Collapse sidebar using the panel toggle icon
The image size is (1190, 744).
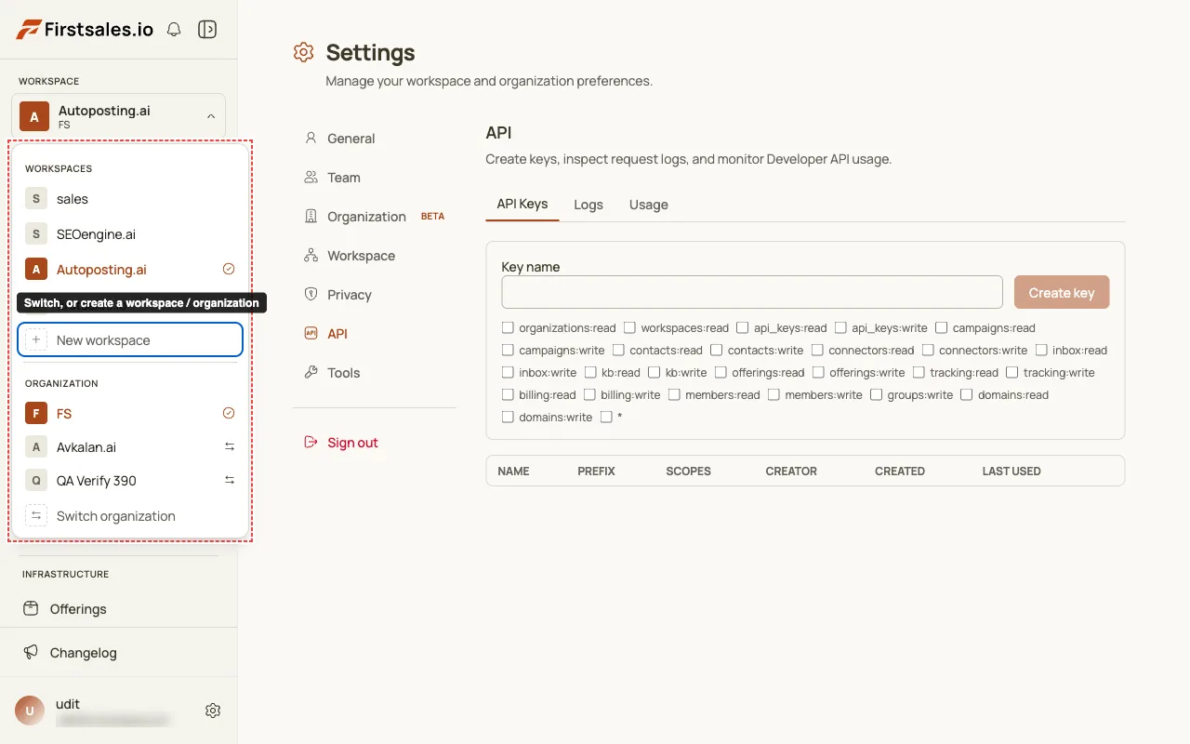(x=207, y=30)
